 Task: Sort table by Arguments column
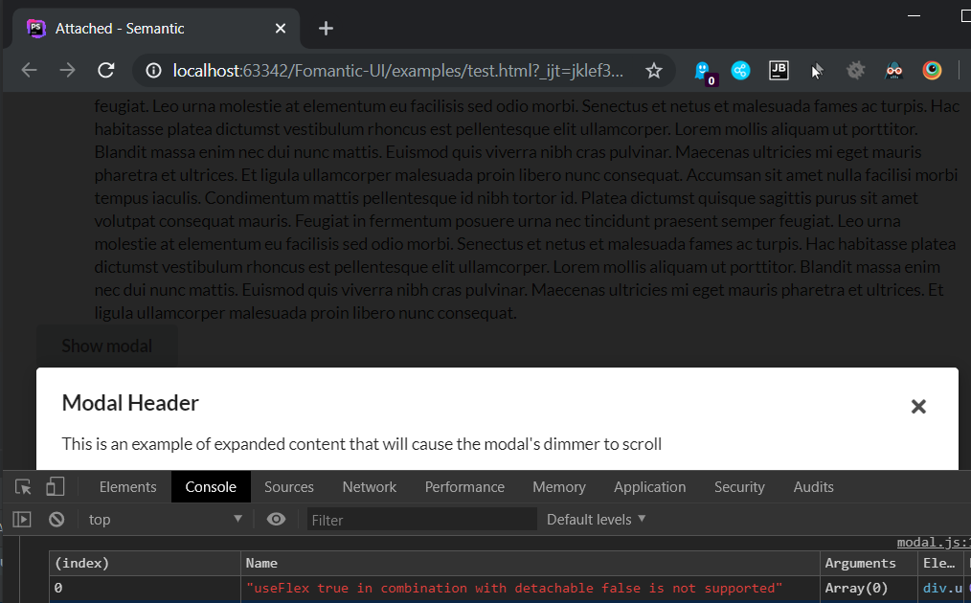coord(869,564)
